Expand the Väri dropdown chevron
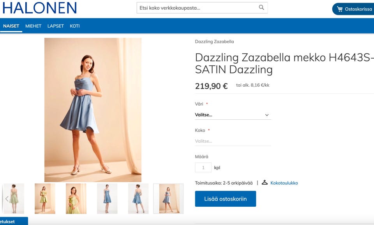374x225 pixels. (267, 115)
